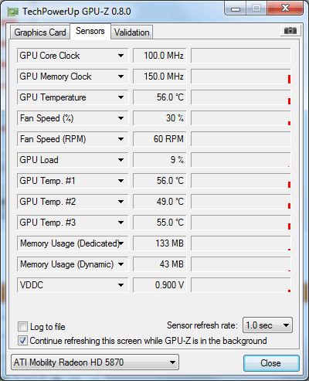Expand the Sensor refresh rate combo box
The image size is (309, 381).
(267, 325)
